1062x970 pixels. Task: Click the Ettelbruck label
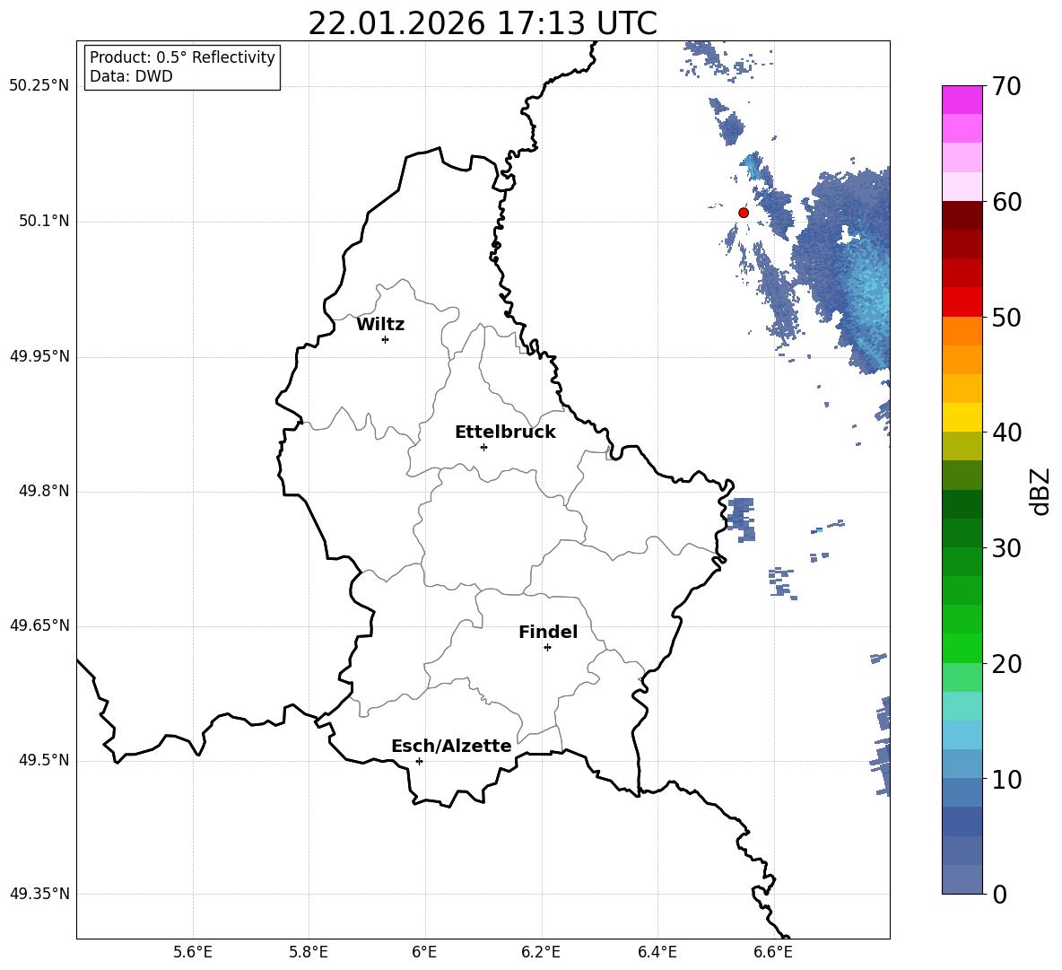pyautogui.click(x=505, y=433)
